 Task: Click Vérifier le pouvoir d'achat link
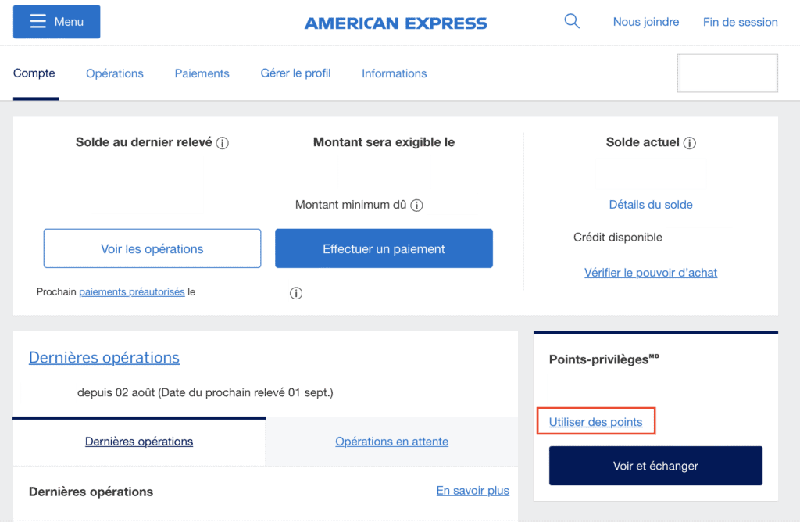point(651,273)
